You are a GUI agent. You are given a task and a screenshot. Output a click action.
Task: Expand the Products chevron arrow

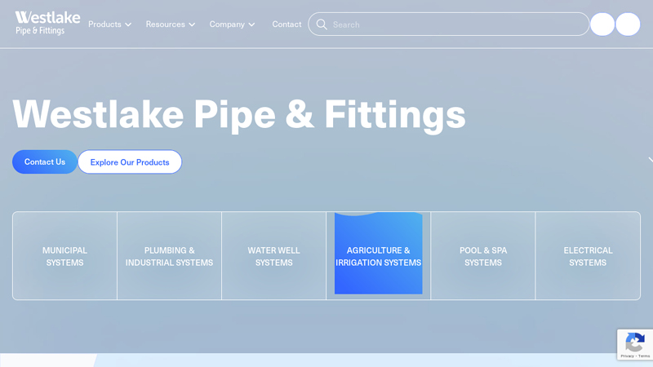[128, 24]
